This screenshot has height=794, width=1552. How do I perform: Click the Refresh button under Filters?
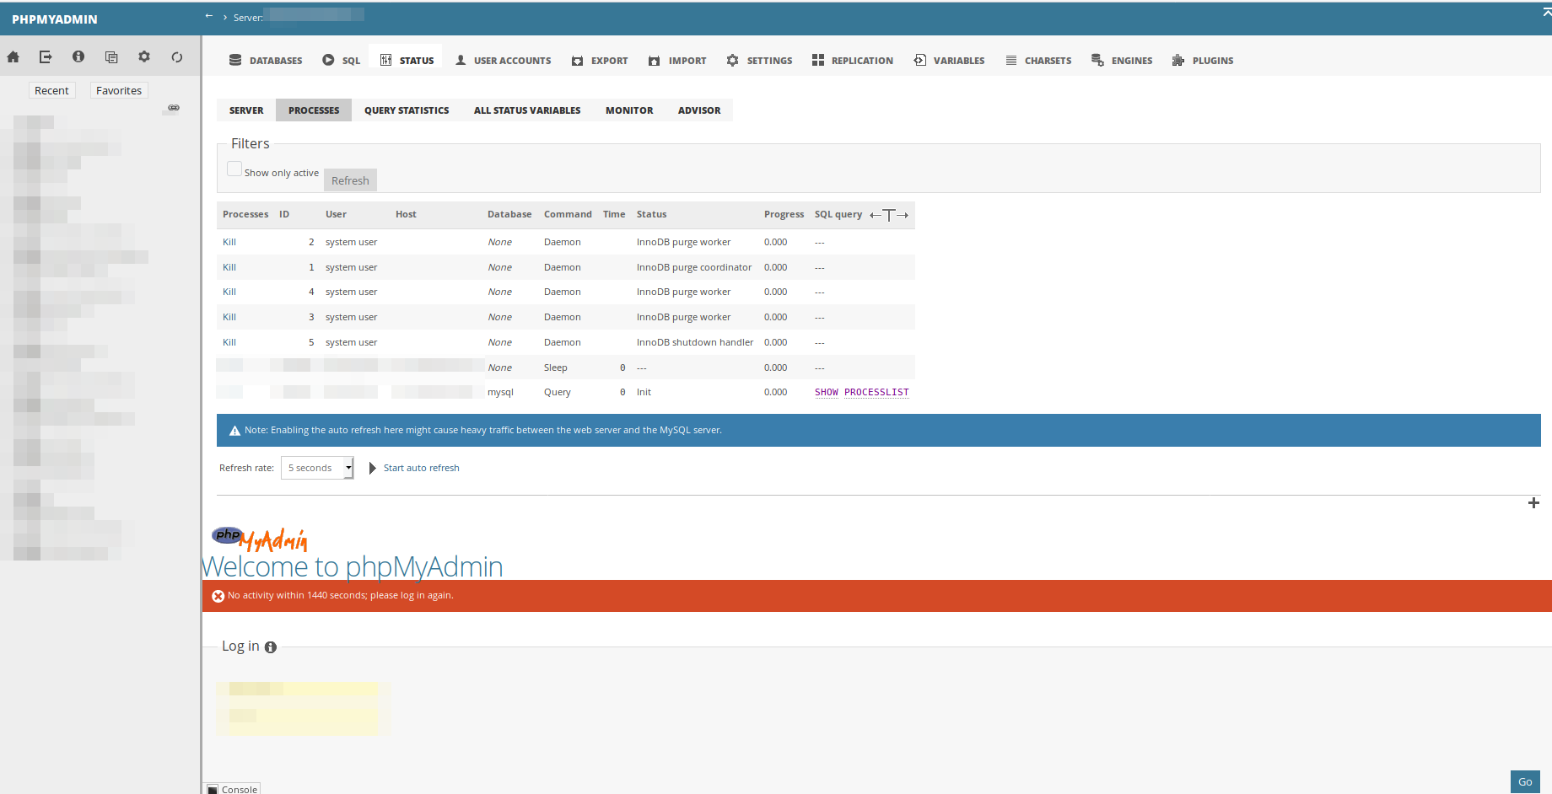(x=350, y=180)
